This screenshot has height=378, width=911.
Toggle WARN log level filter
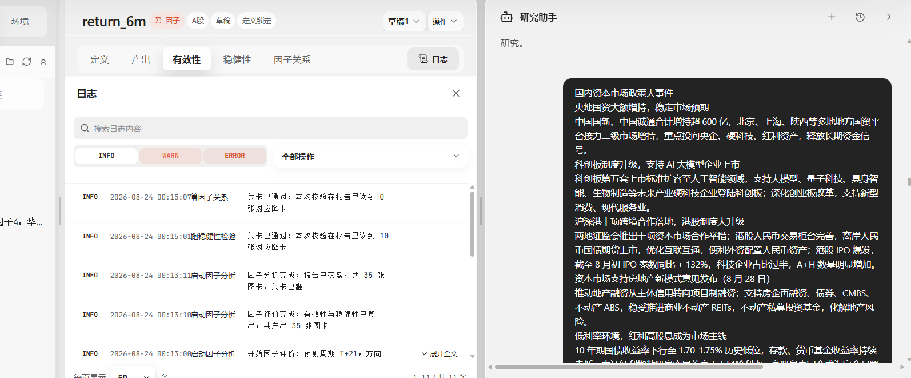click(170, 156)
